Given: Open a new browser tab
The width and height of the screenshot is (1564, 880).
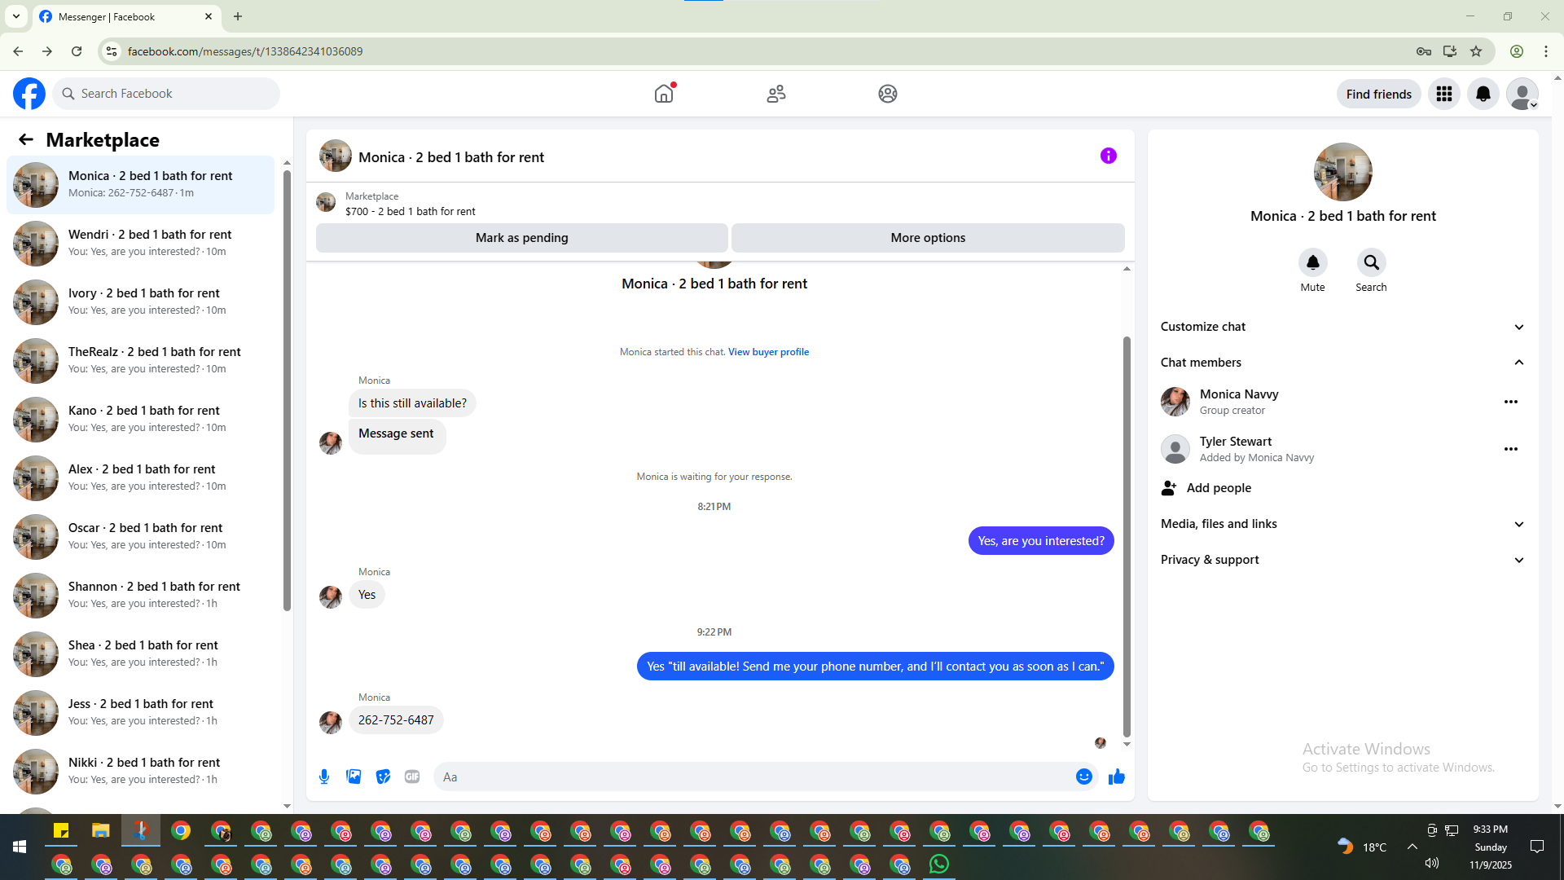Looking at the screenshot, I should 238,16.
